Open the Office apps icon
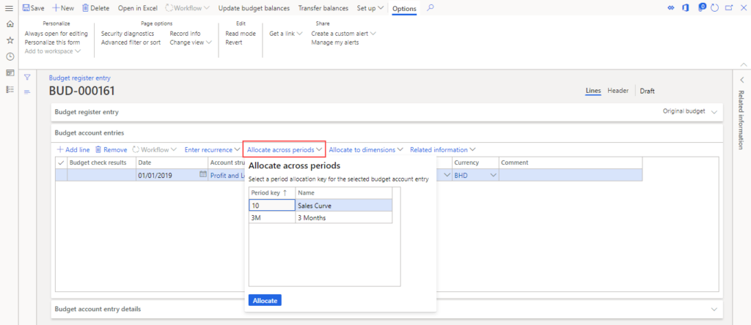This screenshot has width=751, height=325. coord(686,8)
